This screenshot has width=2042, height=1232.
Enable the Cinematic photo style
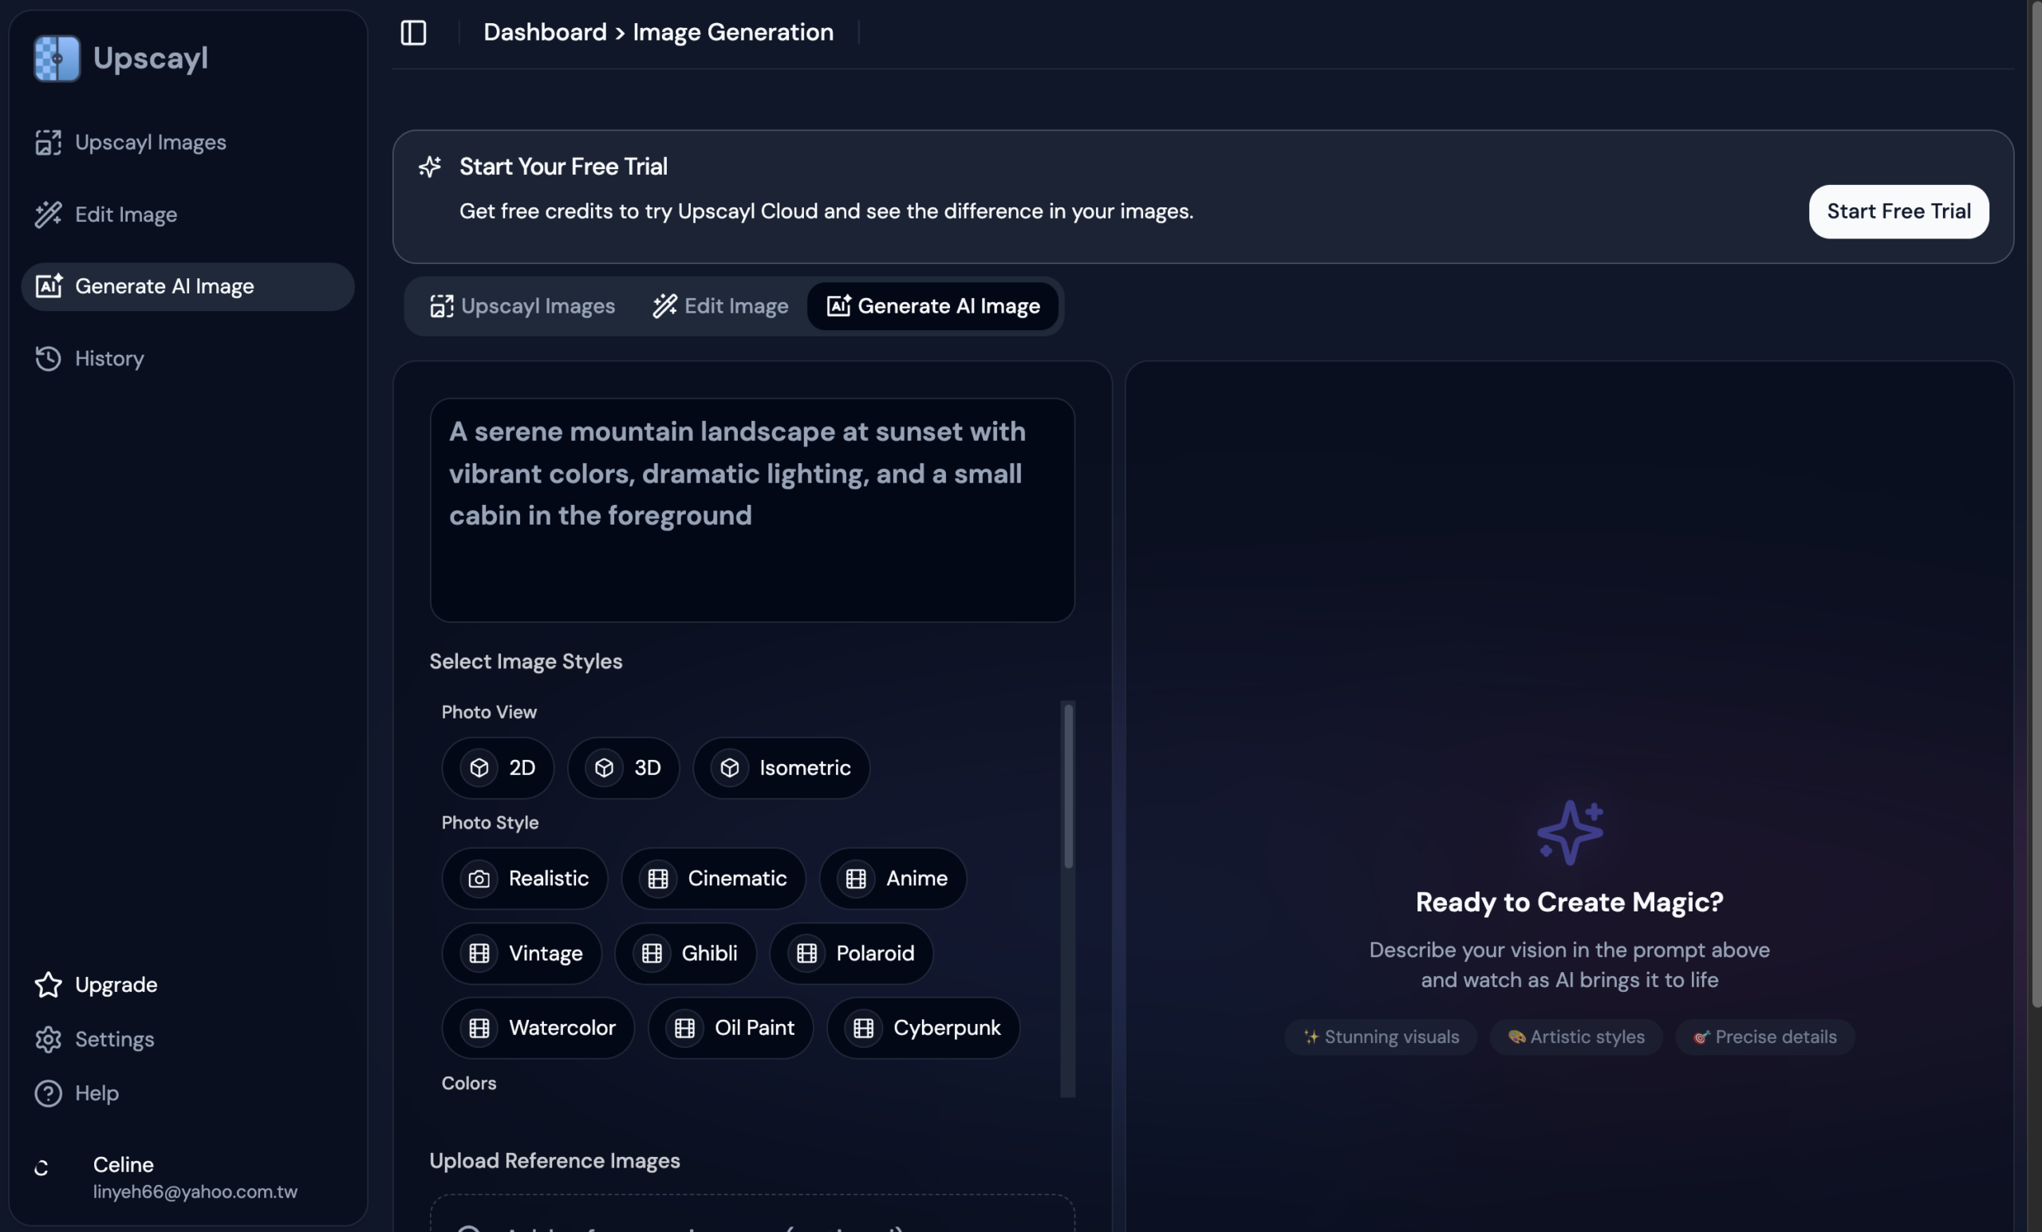click(714, 878)
